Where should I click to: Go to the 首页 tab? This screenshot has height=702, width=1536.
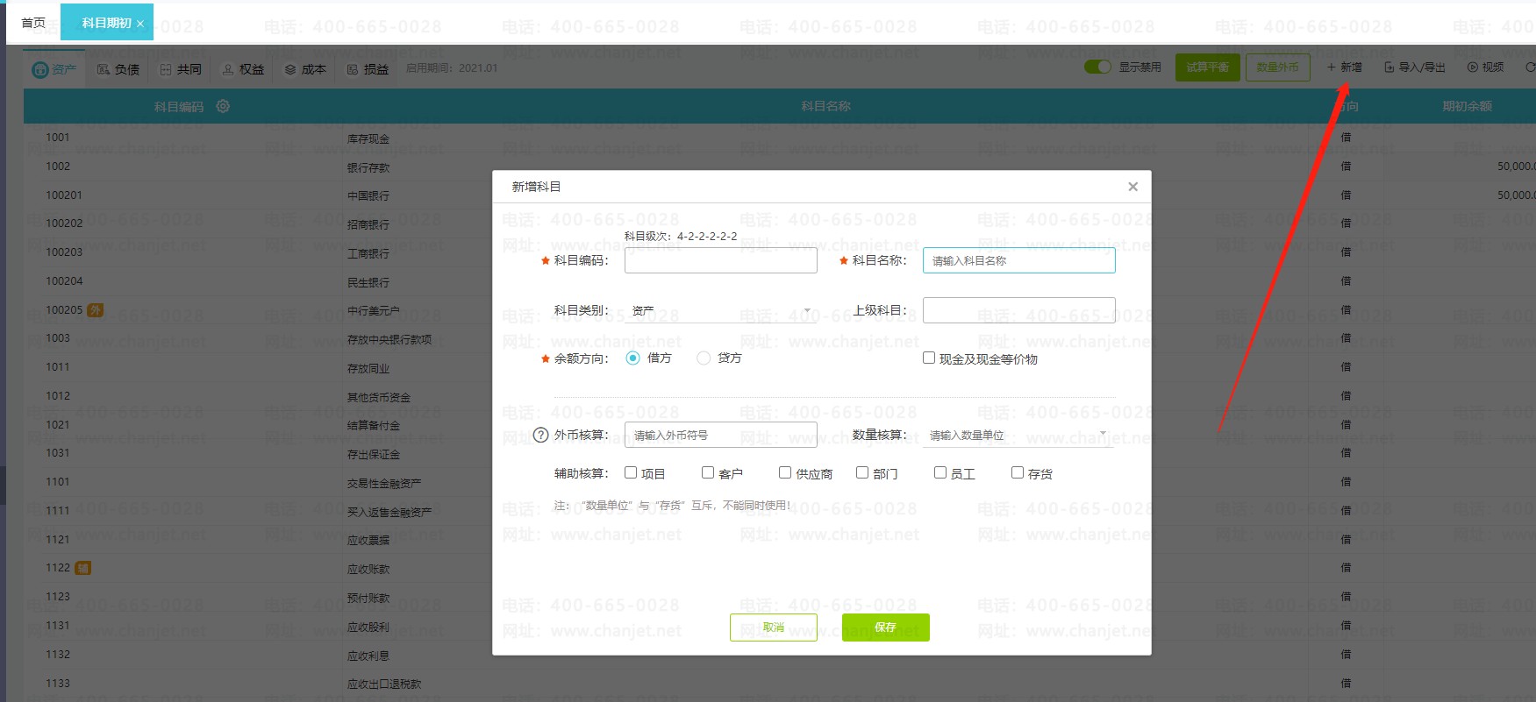(33, 23)
